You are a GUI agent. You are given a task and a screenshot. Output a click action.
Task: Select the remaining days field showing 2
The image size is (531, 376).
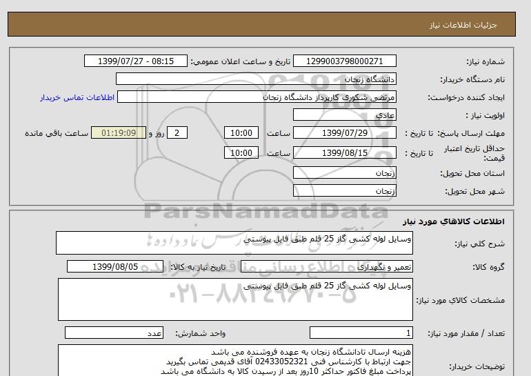point(177,132)
